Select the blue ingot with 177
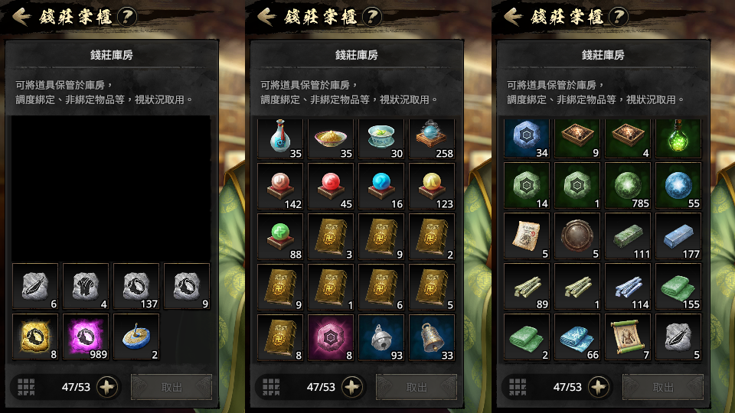 [x=678, y=236]
